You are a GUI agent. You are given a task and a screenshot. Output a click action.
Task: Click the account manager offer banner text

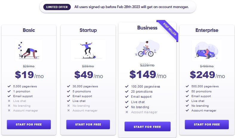pos(131,7)
